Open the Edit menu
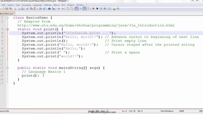The height and width of the screenshot is (114, 203). 3,5
